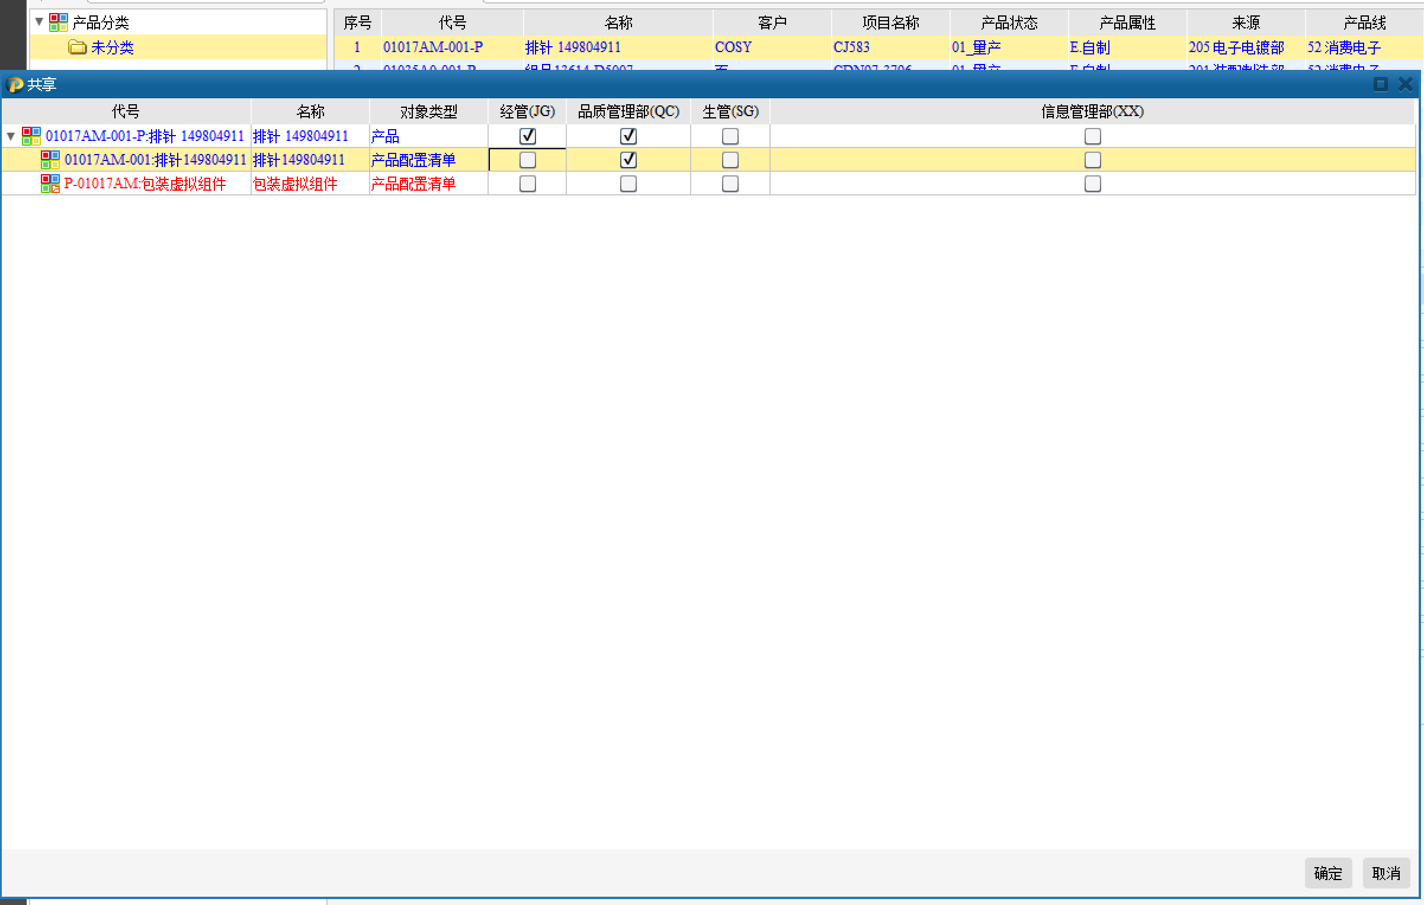Click the 产品分类 tree root icon
The height and width of the screenshot is (905, 1424).
coord(59,23)
